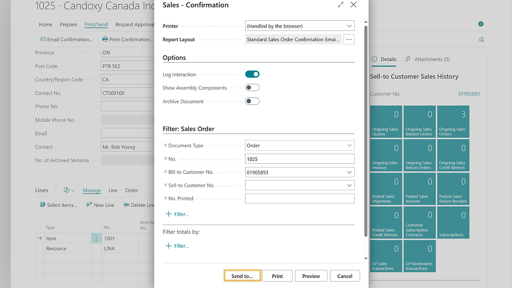Open the Prepare menu tab
512x288 pixels.
pos(68,25)
